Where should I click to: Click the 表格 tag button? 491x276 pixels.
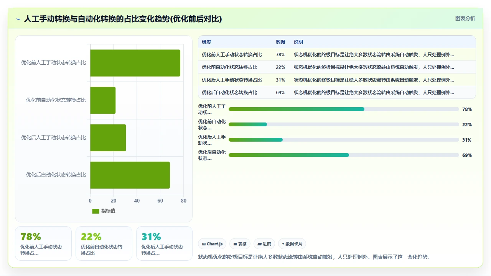pos(240,244)
